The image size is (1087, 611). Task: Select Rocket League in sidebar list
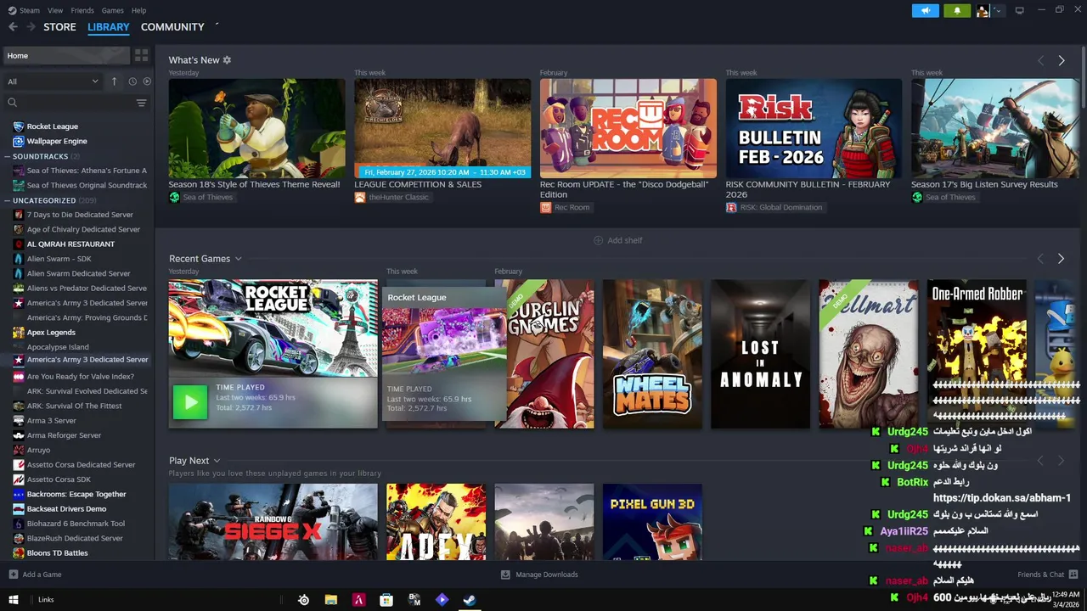[52, 126]
